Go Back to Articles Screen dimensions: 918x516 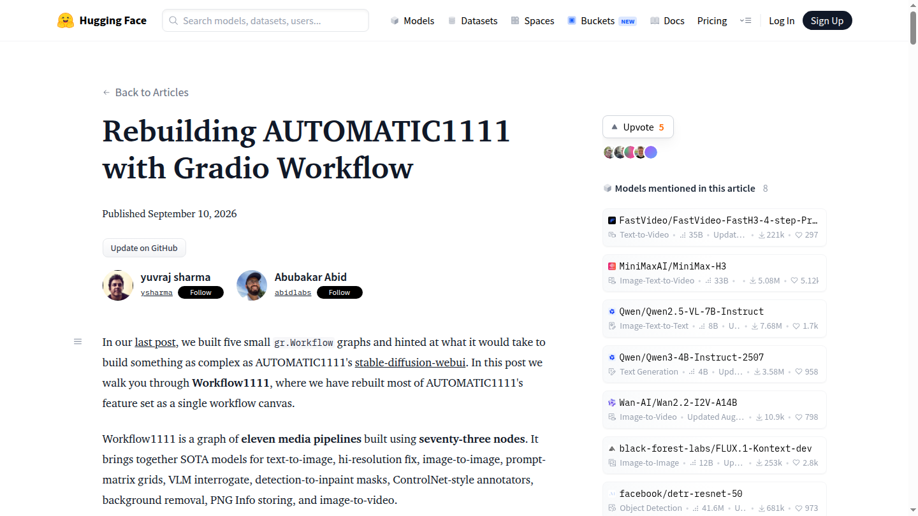point(146,92)
